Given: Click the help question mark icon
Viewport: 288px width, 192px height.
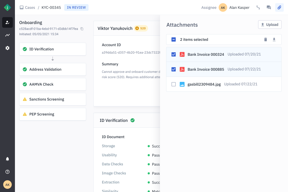Looking at the screenshot, I should click(x=7, y=172).
